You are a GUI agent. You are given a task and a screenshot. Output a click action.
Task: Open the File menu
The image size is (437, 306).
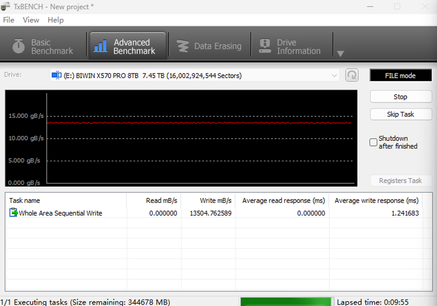point(8,20)
